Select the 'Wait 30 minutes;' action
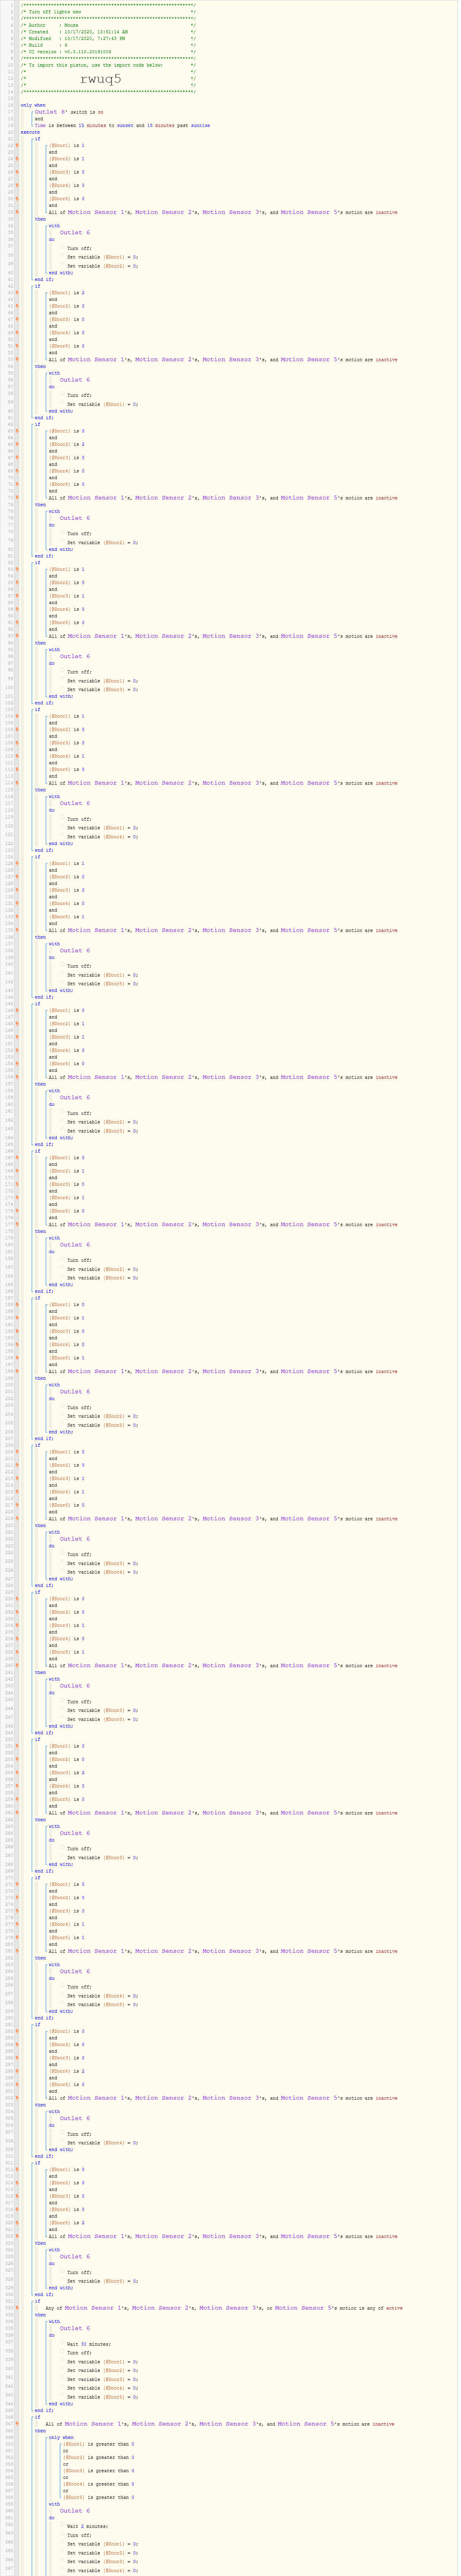461x2576 pixels. coord(89,2344)
